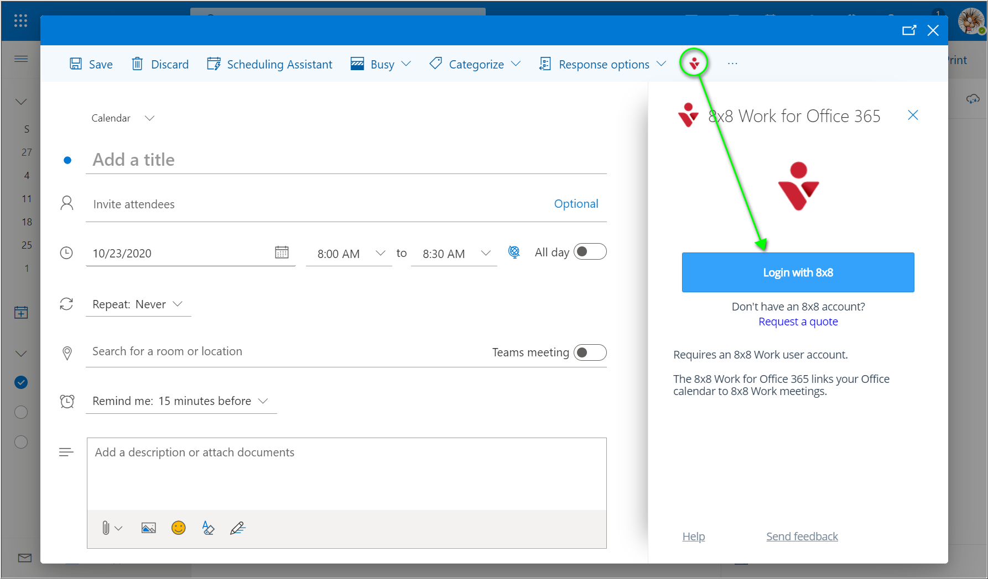Open the Remind me dropdown

[181, 401]
